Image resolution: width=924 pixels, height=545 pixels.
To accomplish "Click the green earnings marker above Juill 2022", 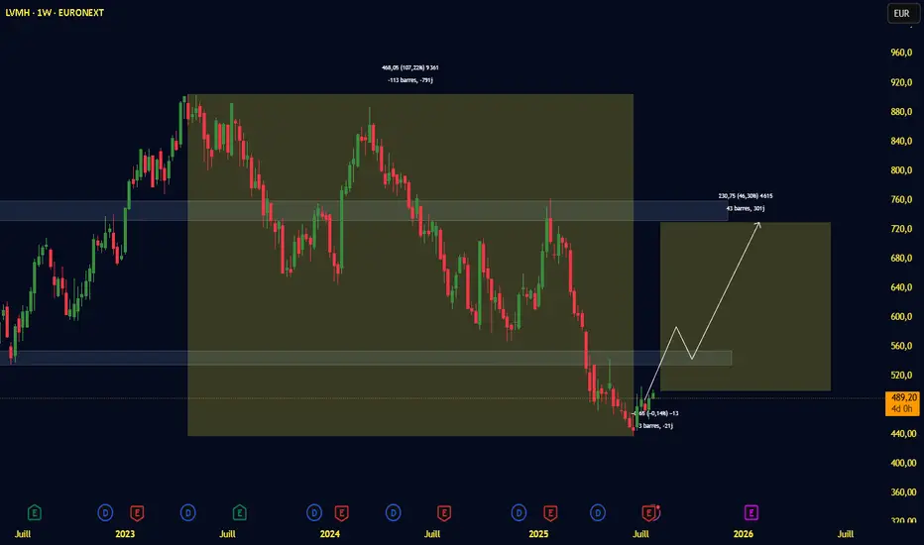I will point(34,512).
